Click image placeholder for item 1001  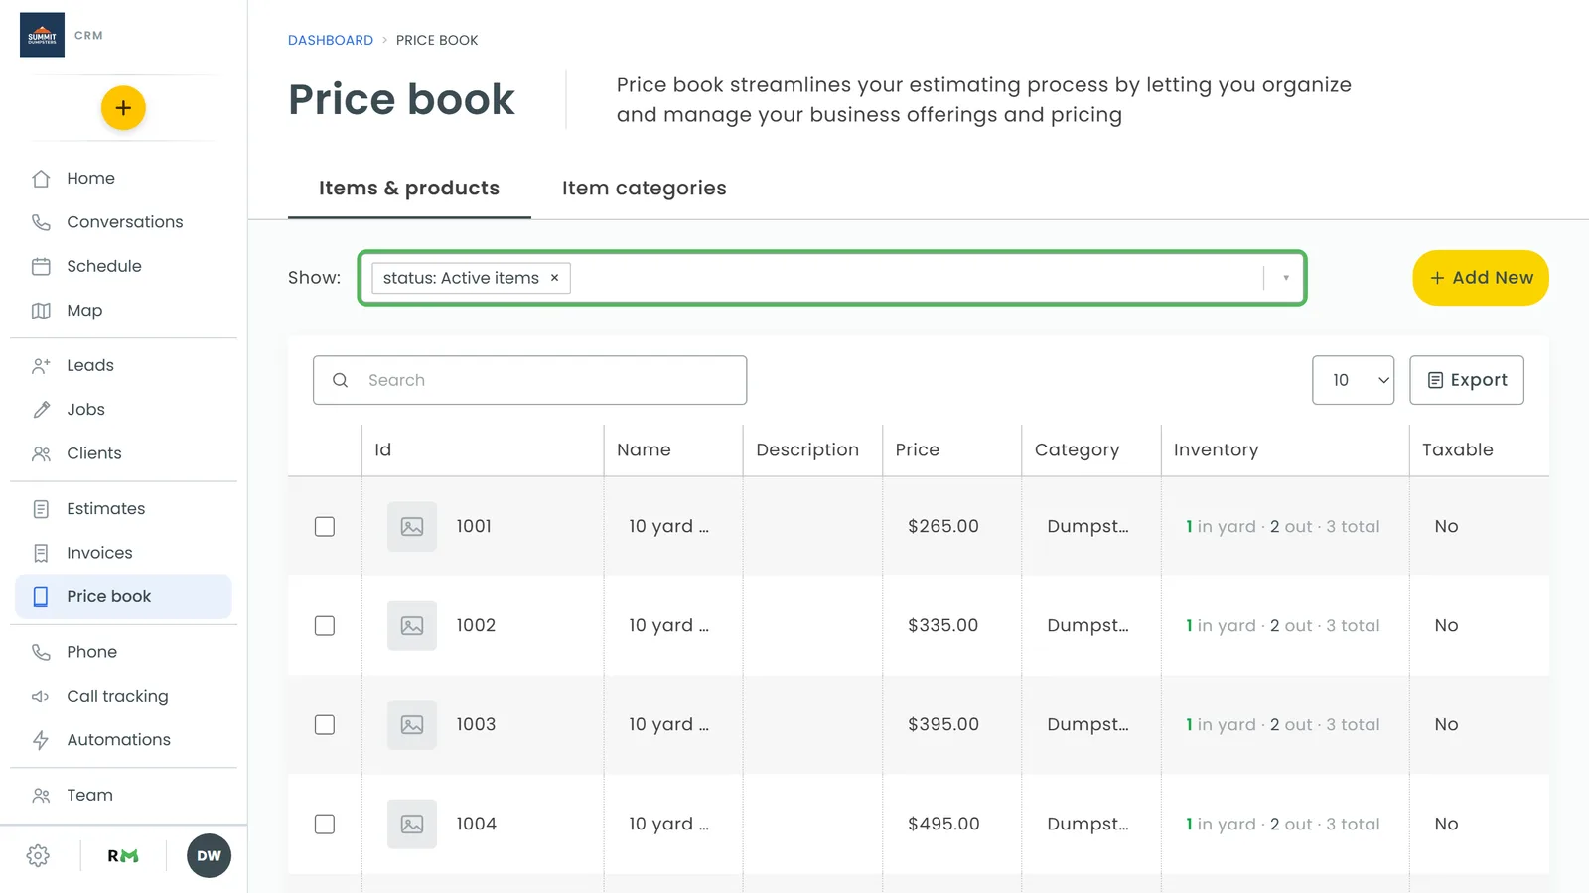pos(412,526)
